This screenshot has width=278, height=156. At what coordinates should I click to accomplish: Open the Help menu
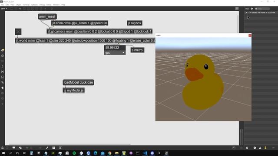(x=63, y=5)
